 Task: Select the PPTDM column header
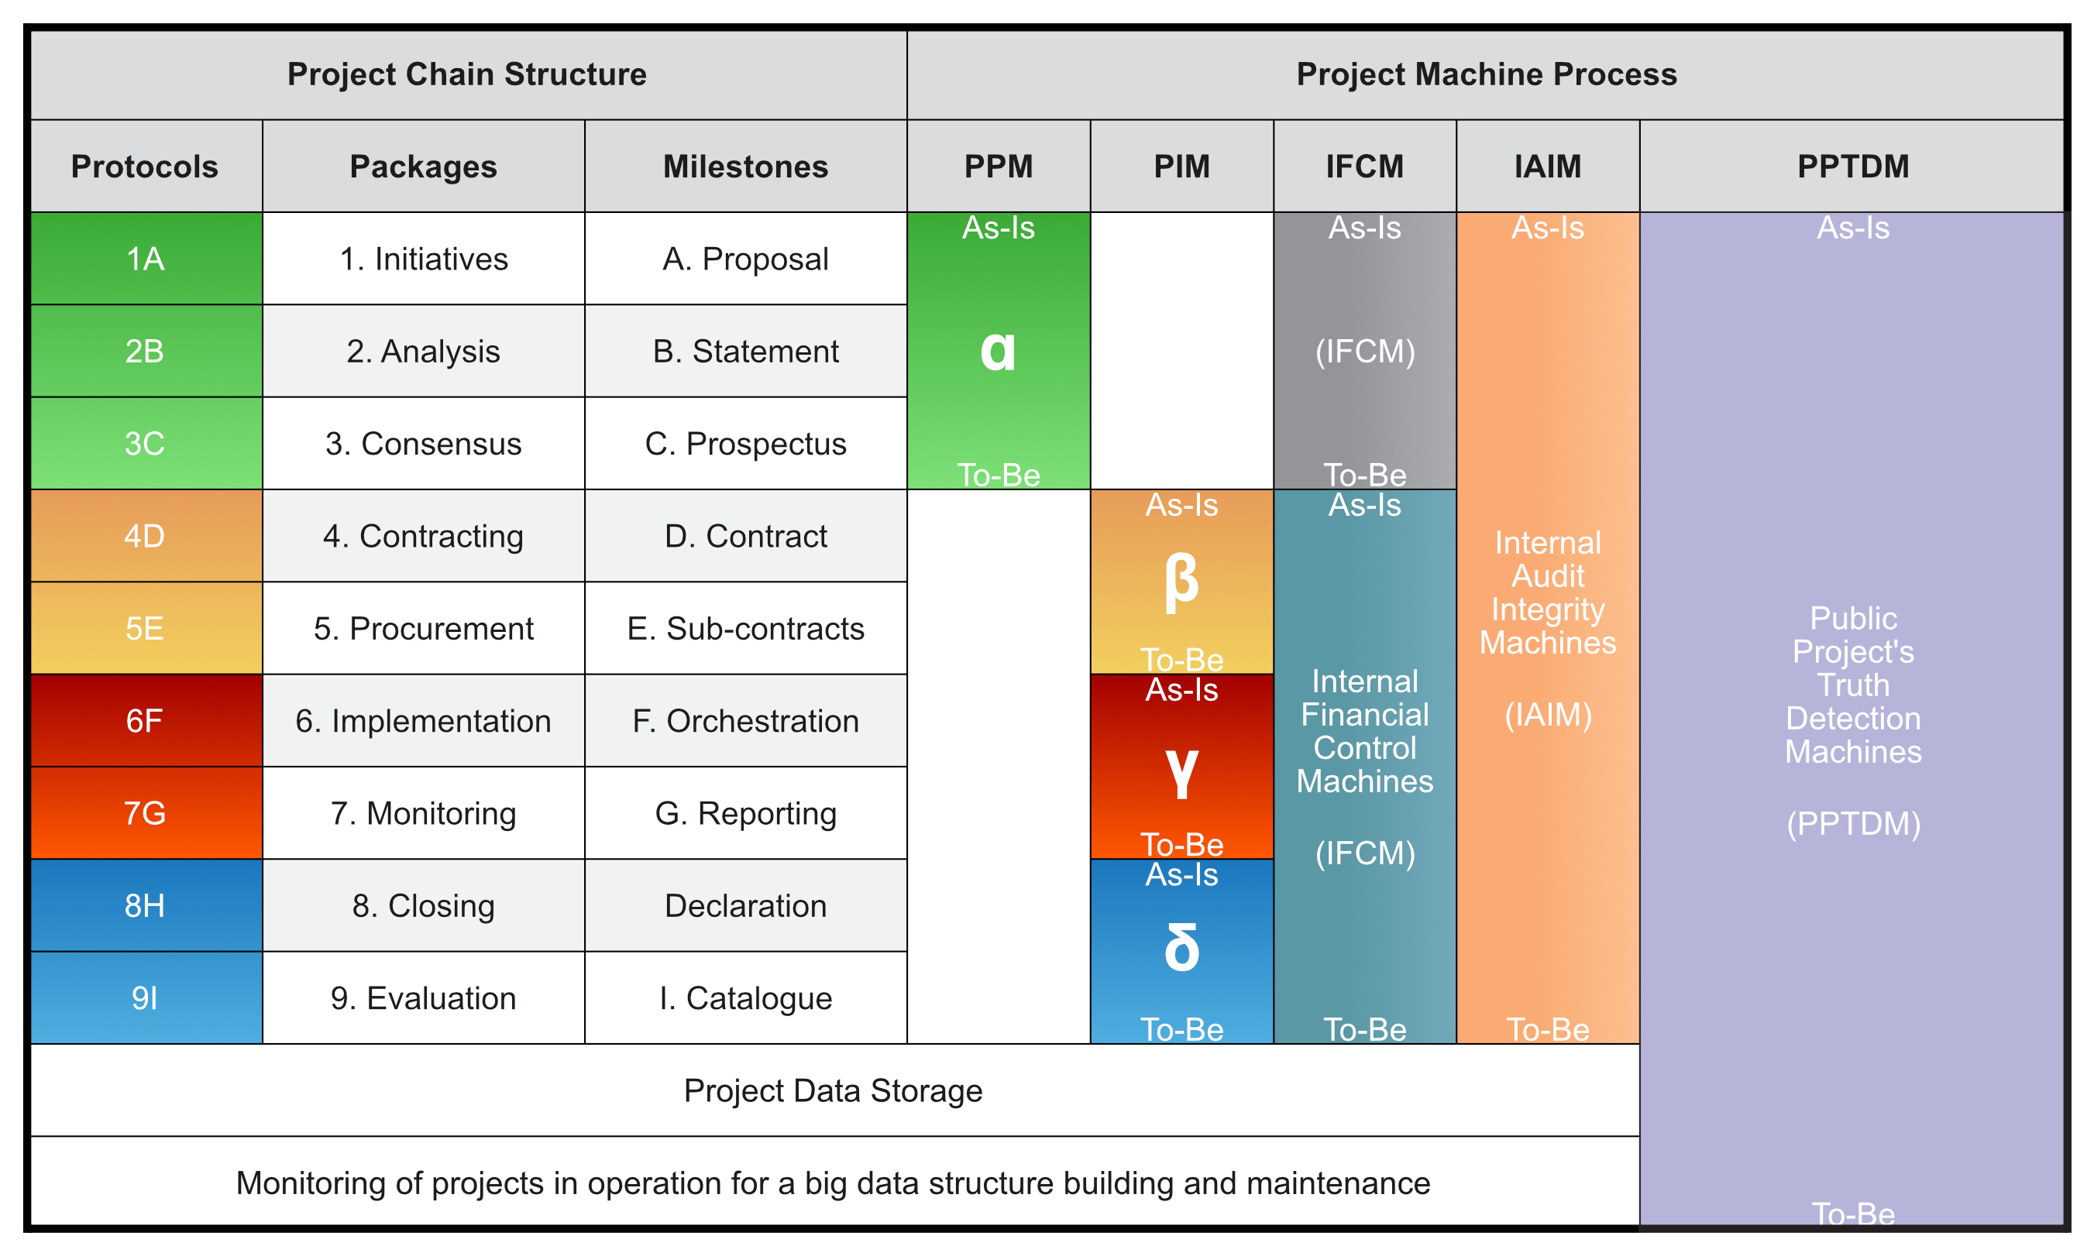pos(1852,166)
